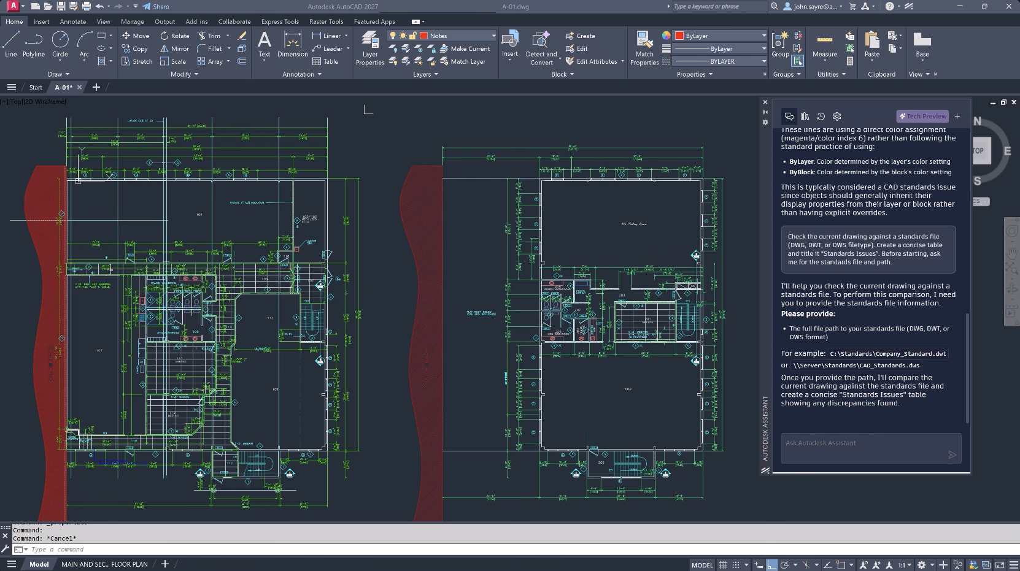
Task: Expand the Modify panel
Action: click(x=184, y=74)
